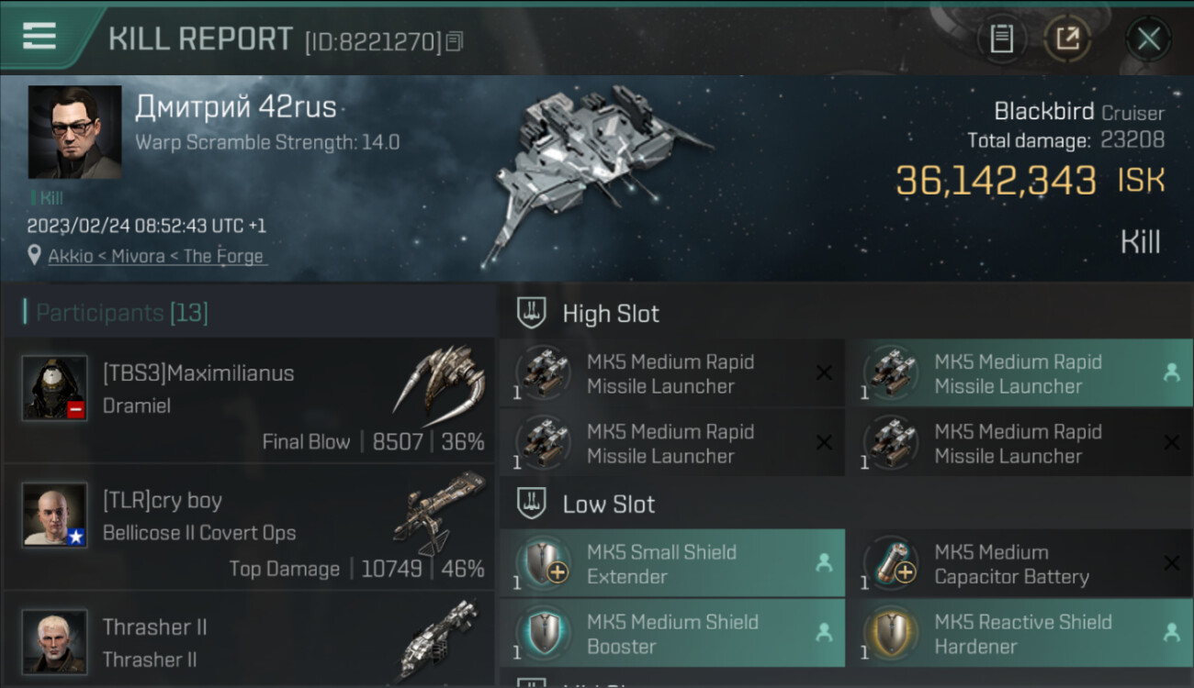
Task: Select the Blackbird ship image
Action: click(597, 174)
